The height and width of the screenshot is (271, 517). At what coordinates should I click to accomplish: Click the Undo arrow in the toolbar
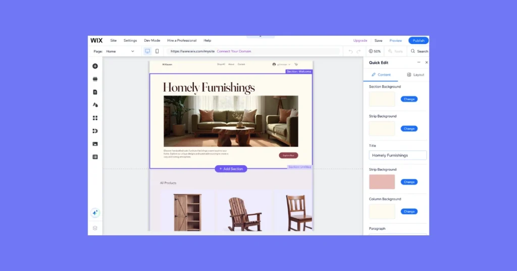351,51
